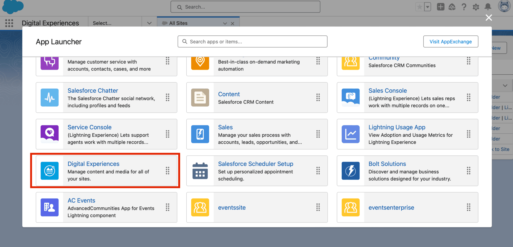Click inside the Search apps or items field
The image size is (513, 247).
pyautogui.click(x=252, y=41)
